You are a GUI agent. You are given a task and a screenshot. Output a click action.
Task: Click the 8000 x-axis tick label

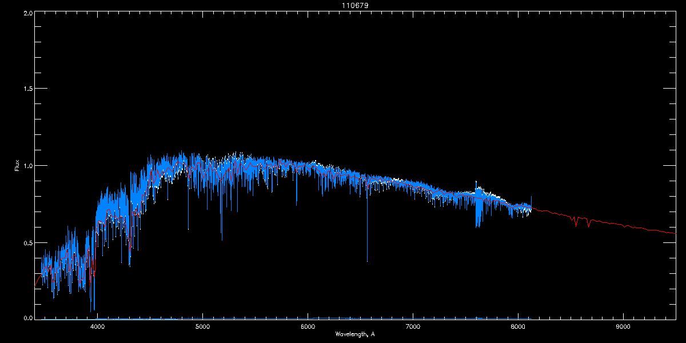coord(518,326)
